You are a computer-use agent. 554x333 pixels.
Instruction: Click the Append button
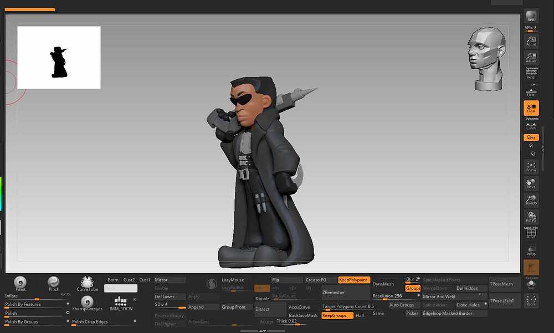point(203,307)
